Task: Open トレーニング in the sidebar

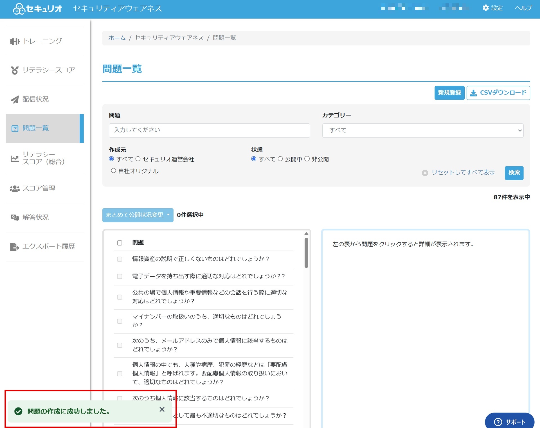Action: tap(45, 42)
